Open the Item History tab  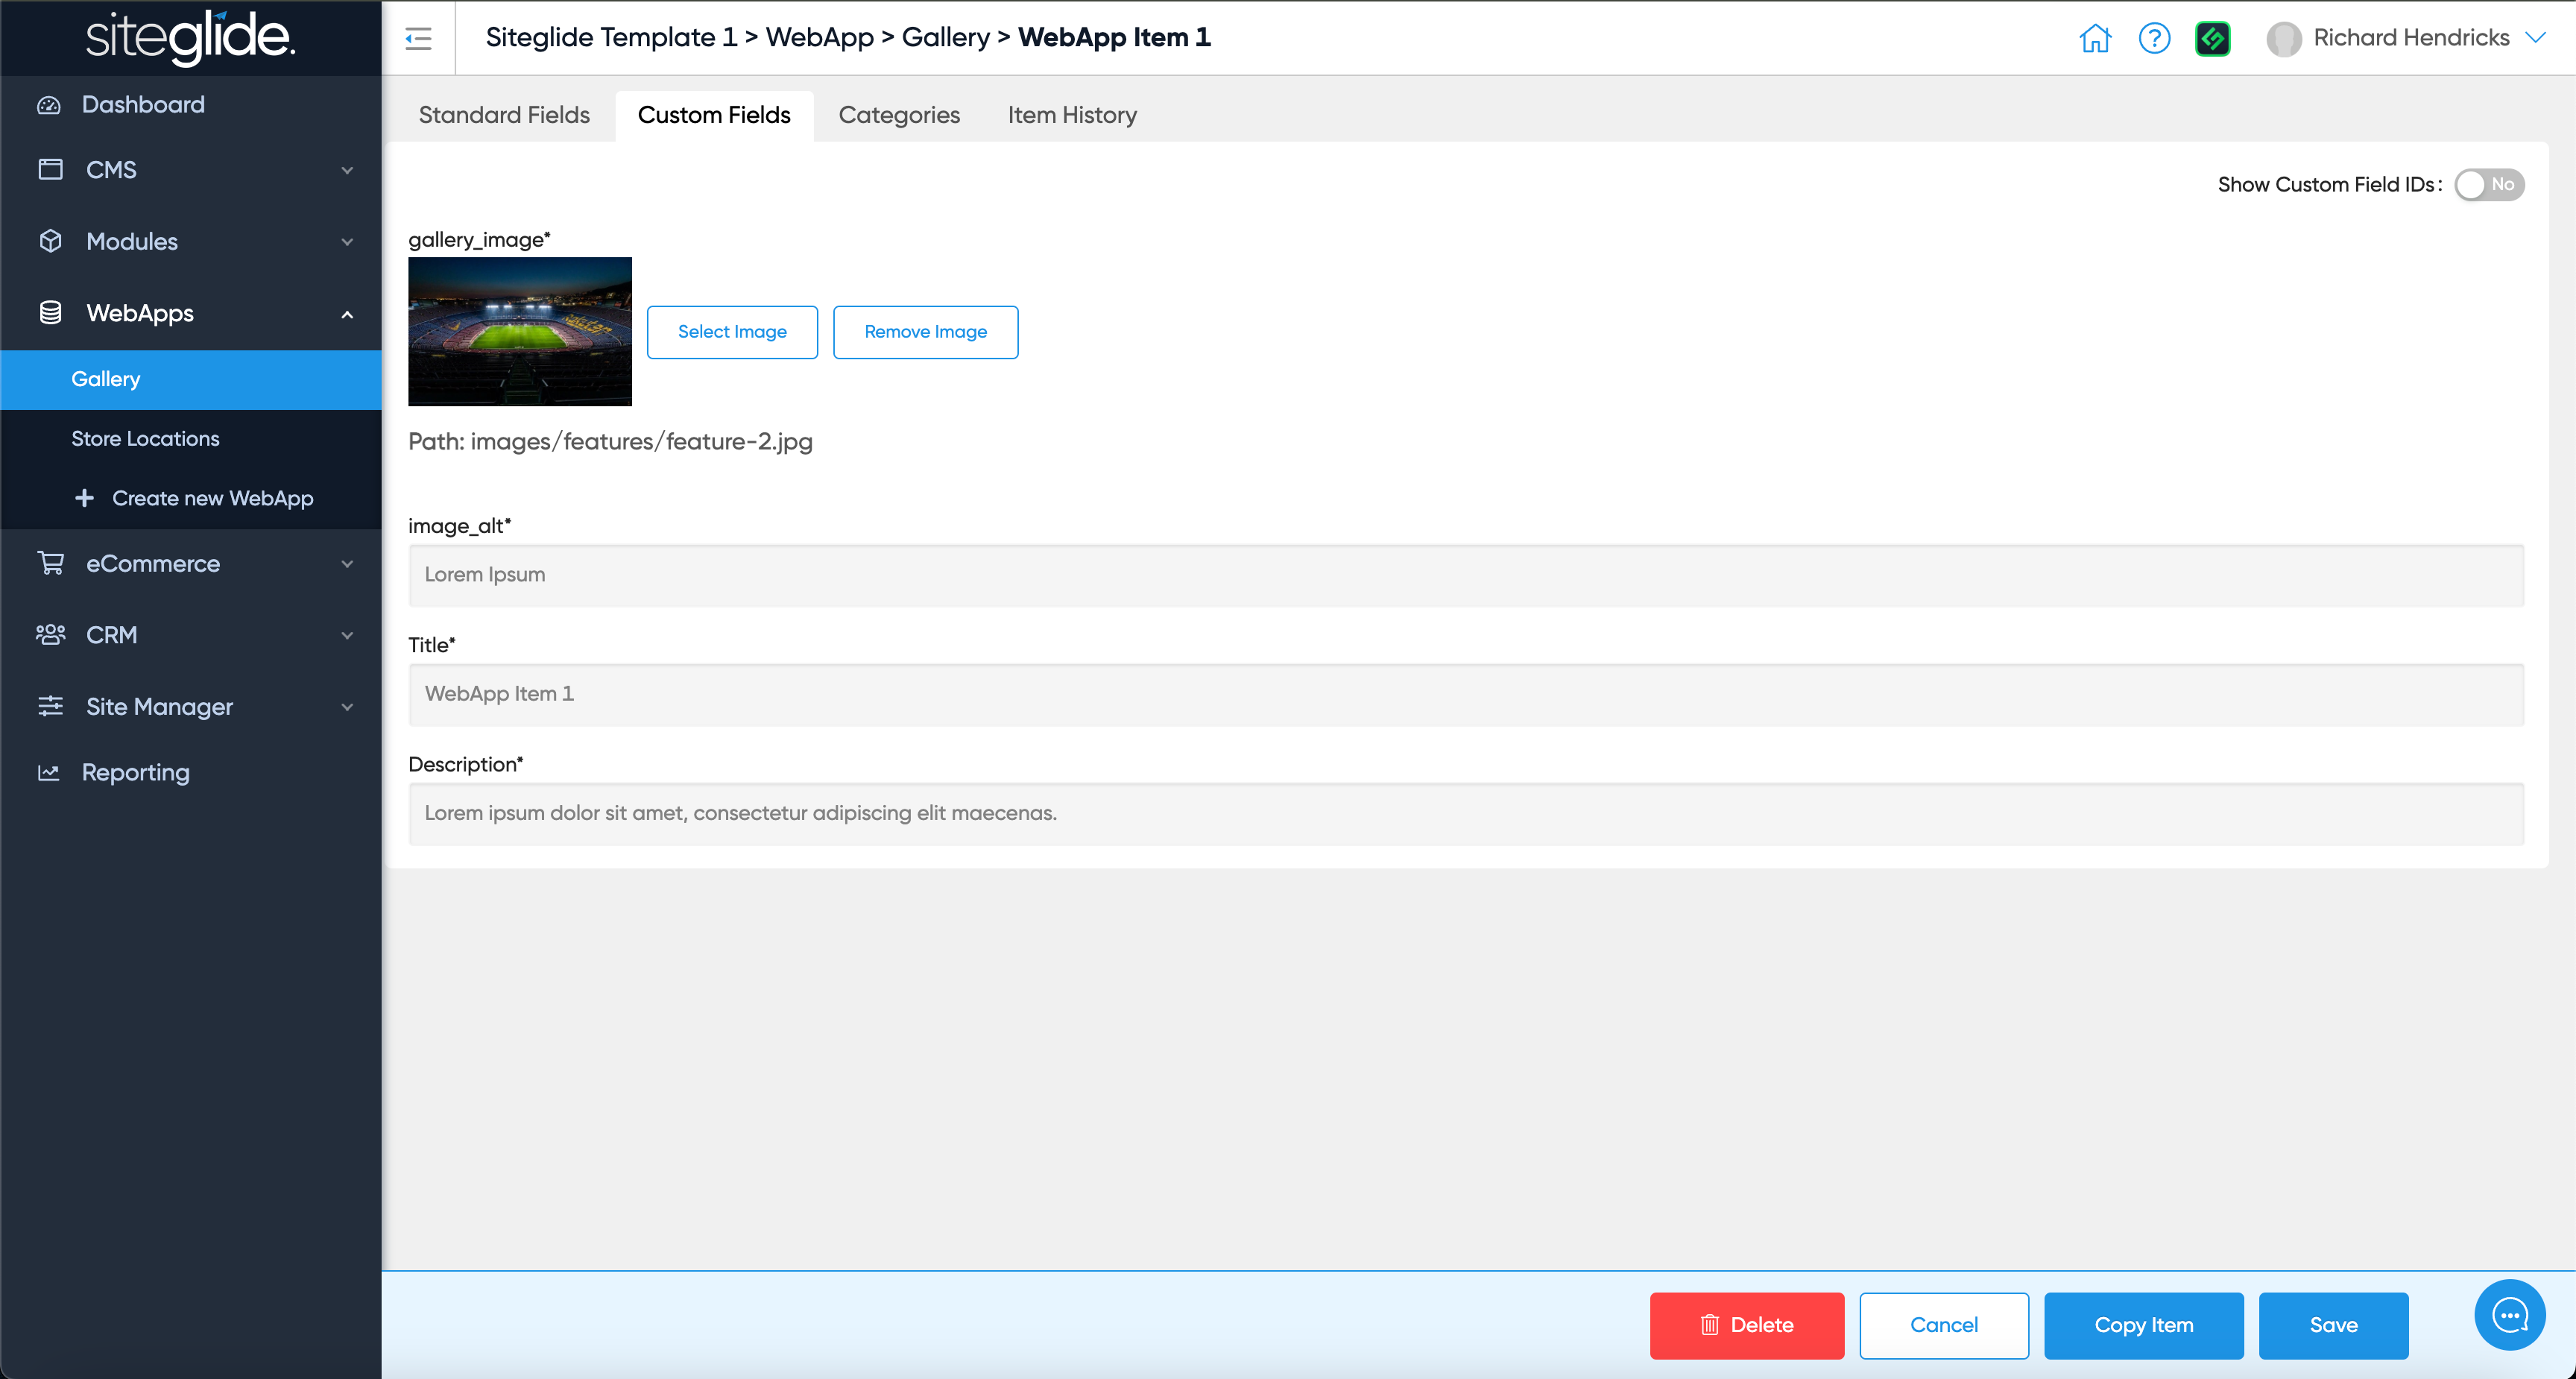(1072, 115)
